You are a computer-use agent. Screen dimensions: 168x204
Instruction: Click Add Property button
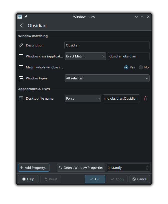[34, 168]
